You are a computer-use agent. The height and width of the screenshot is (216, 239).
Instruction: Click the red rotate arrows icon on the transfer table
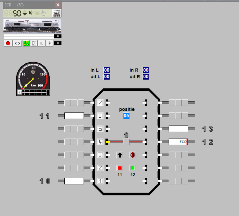click(133, 155)
